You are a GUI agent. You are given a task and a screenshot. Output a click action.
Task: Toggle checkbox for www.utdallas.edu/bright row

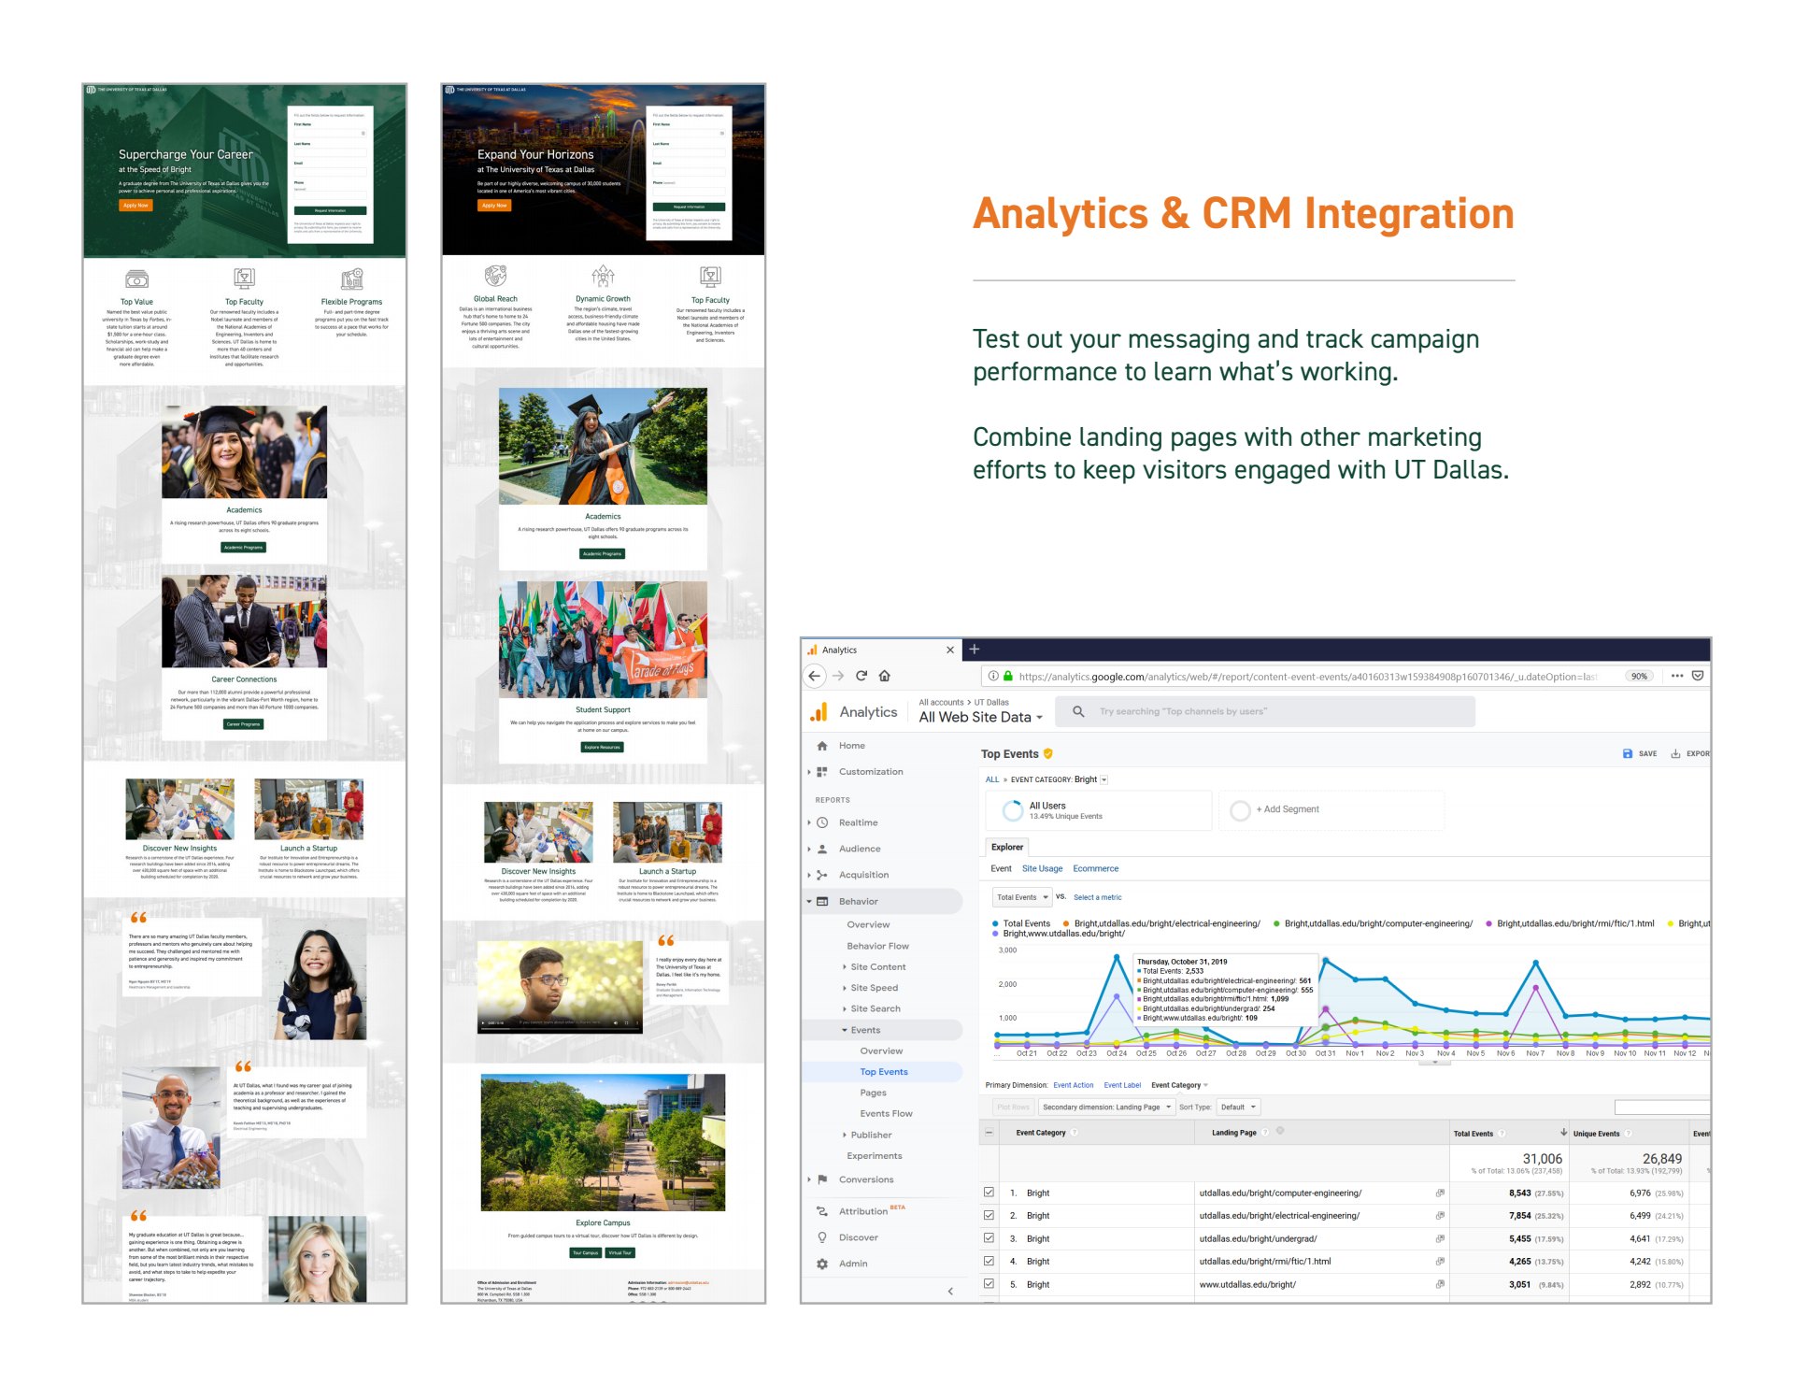pyautogui.click(x=989, y=1284)
